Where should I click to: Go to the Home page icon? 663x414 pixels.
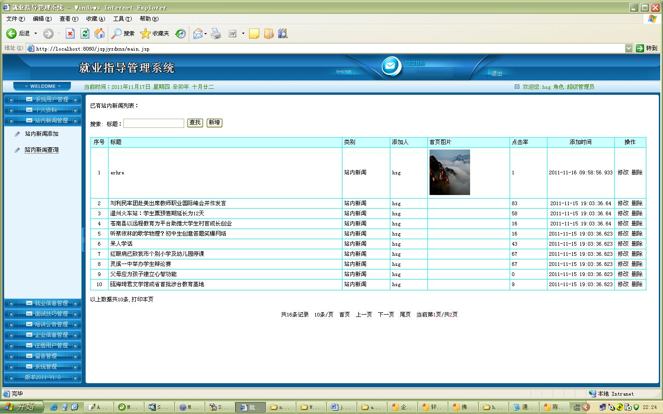point(99,34)
